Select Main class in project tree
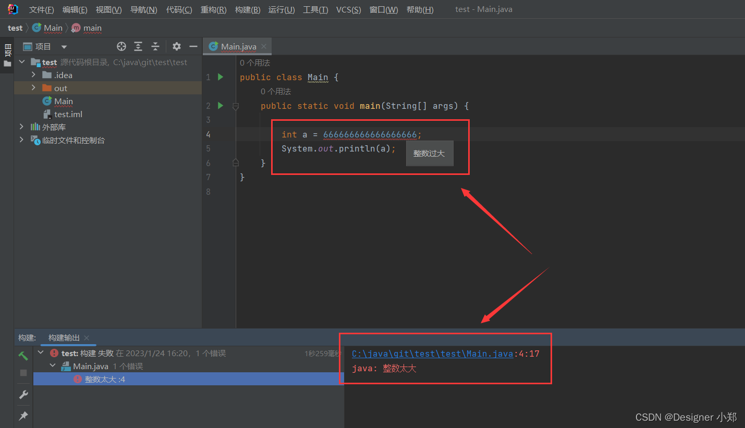 64,101
